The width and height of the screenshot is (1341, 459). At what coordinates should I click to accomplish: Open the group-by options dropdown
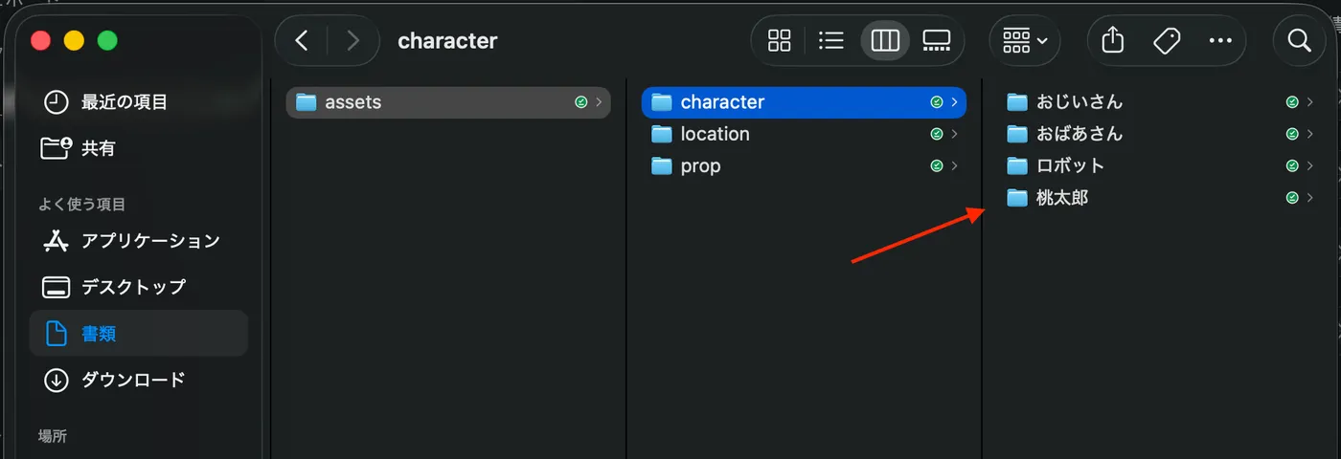click(x=1025, y=40)
